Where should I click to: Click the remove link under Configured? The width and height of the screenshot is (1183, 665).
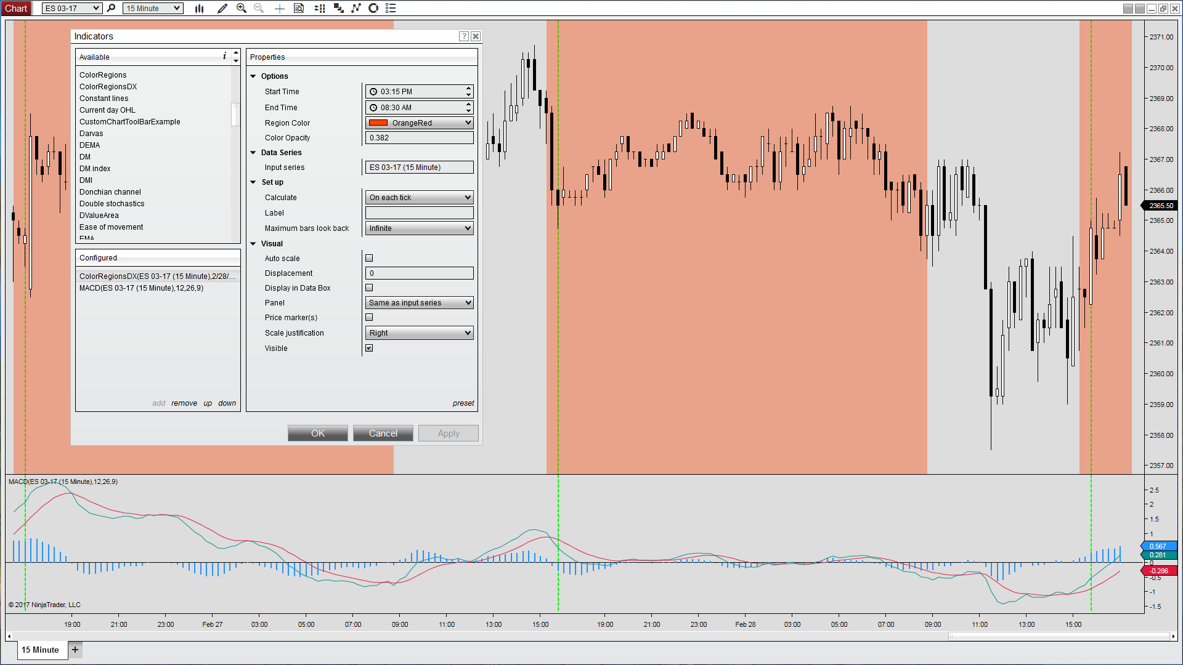coord(184,403)
